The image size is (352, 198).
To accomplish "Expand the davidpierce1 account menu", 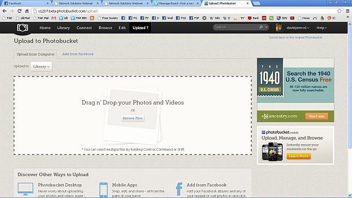I will coord(298,28).
